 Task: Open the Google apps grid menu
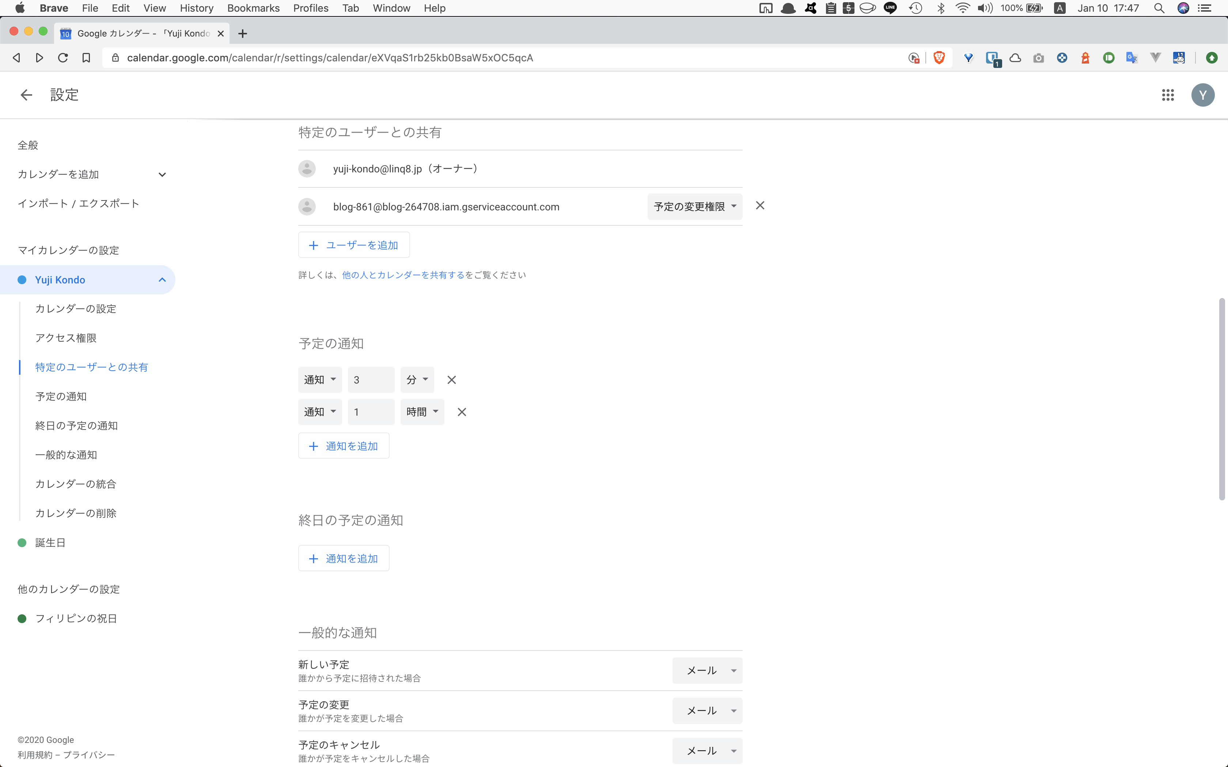coord(1168,95)
